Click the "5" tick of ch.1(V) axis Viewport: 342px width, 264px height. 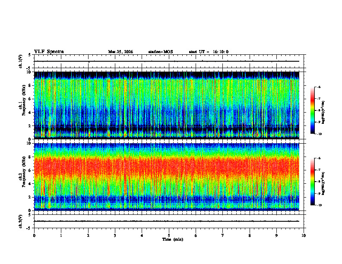30,55
